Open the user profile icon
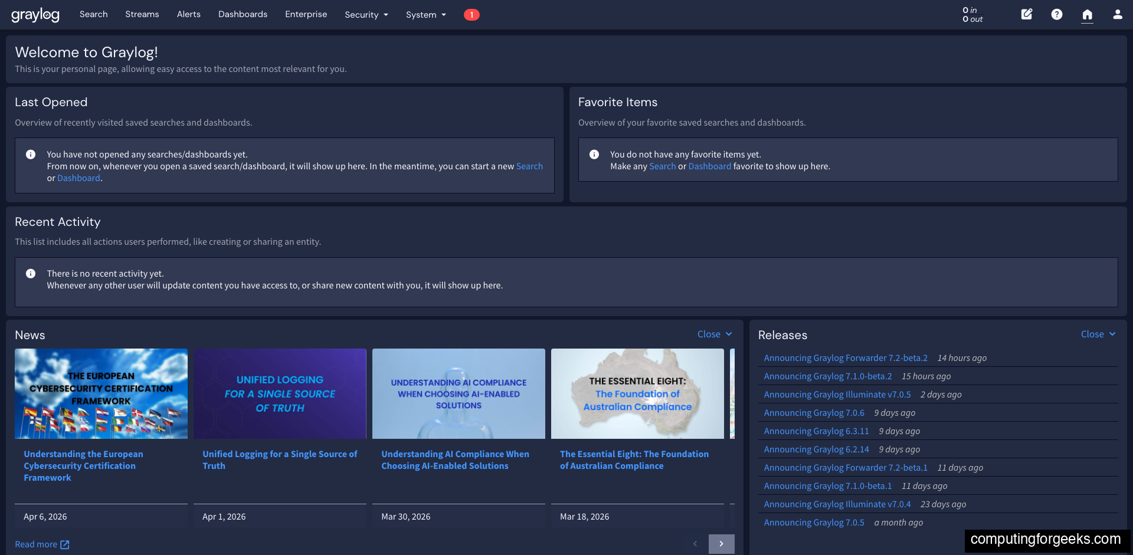Image resolution: width=1133 pixels, height=555 pixels. tap(1118, 14)
